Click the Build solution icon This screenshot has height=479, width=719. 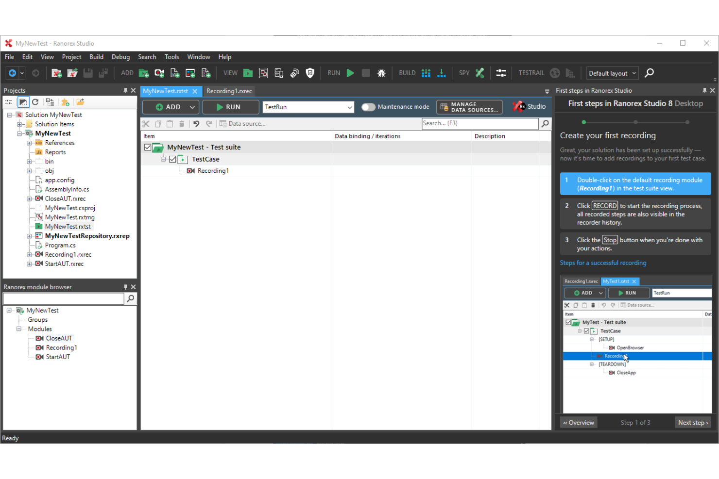[426, 73]
